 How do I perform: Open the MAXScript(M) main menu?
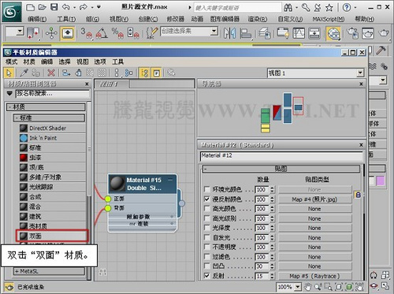328,19
